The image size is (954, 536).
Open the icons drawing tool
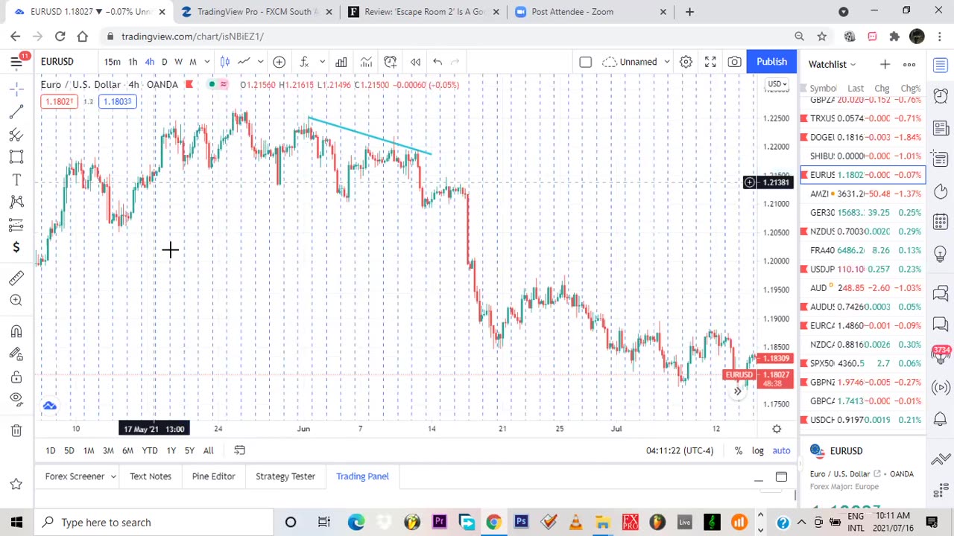tap(16, 248)
